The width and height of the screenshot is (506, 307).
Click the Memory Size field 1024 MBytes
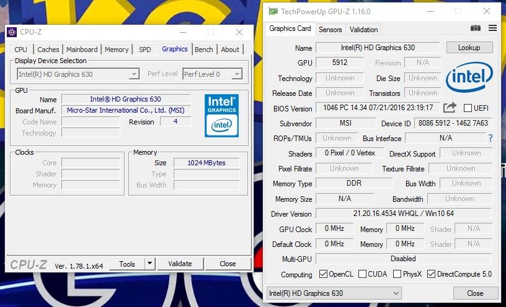206,163
